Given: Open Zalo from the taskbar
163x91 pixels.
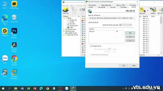Looking at the screenshot, I should [x=67, y=88].
